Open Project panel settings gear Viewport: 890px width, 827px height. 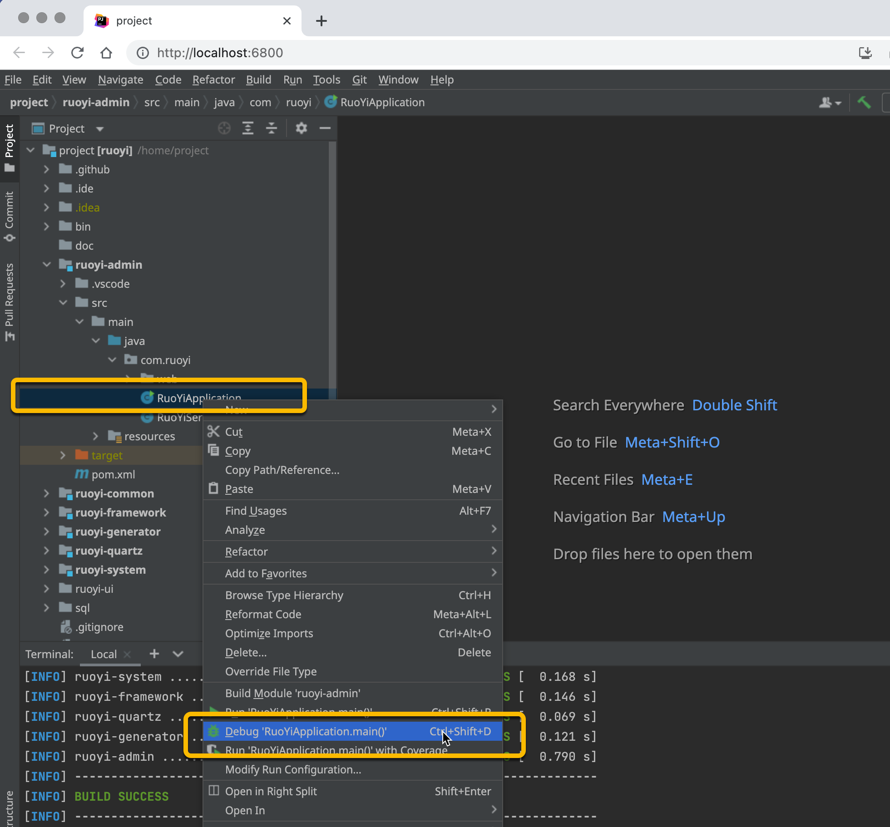coord(301,128)
